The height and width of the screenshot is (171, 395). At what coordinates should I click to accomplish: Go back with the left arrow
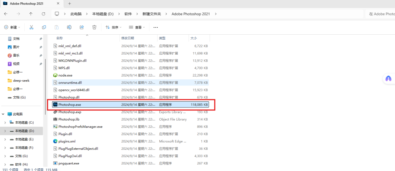pyautogui.click(x=6, y=14)
